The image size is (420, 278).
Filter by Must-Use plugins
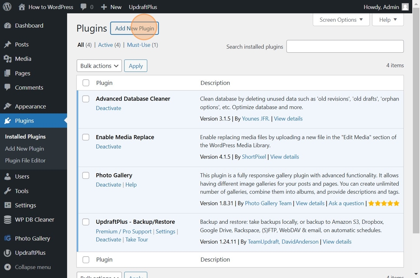[x=139, y=45]
